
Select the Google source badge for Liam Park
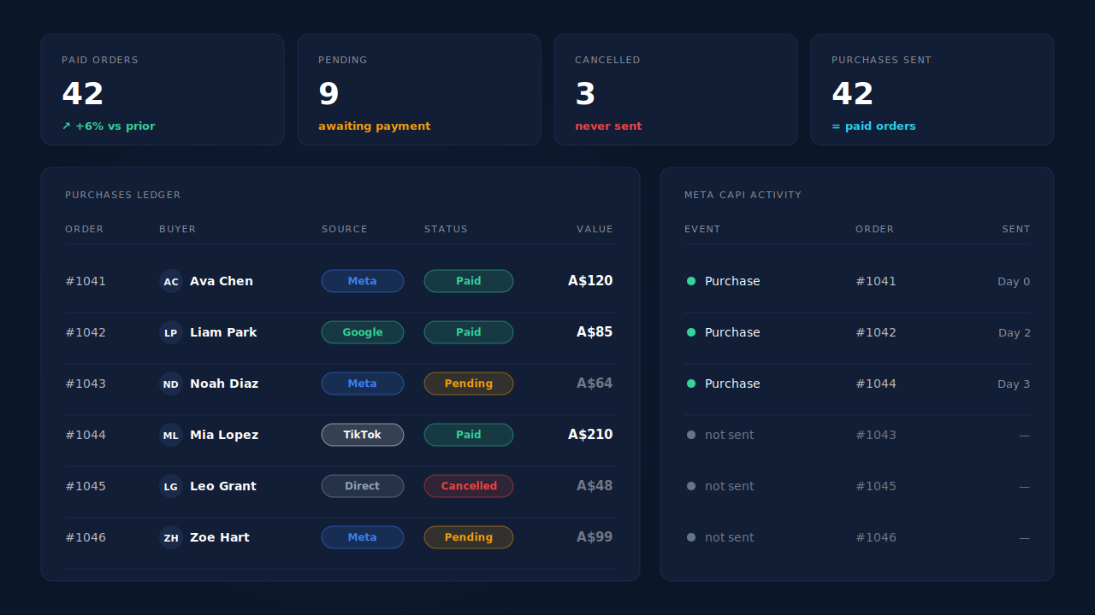(363, 332)
